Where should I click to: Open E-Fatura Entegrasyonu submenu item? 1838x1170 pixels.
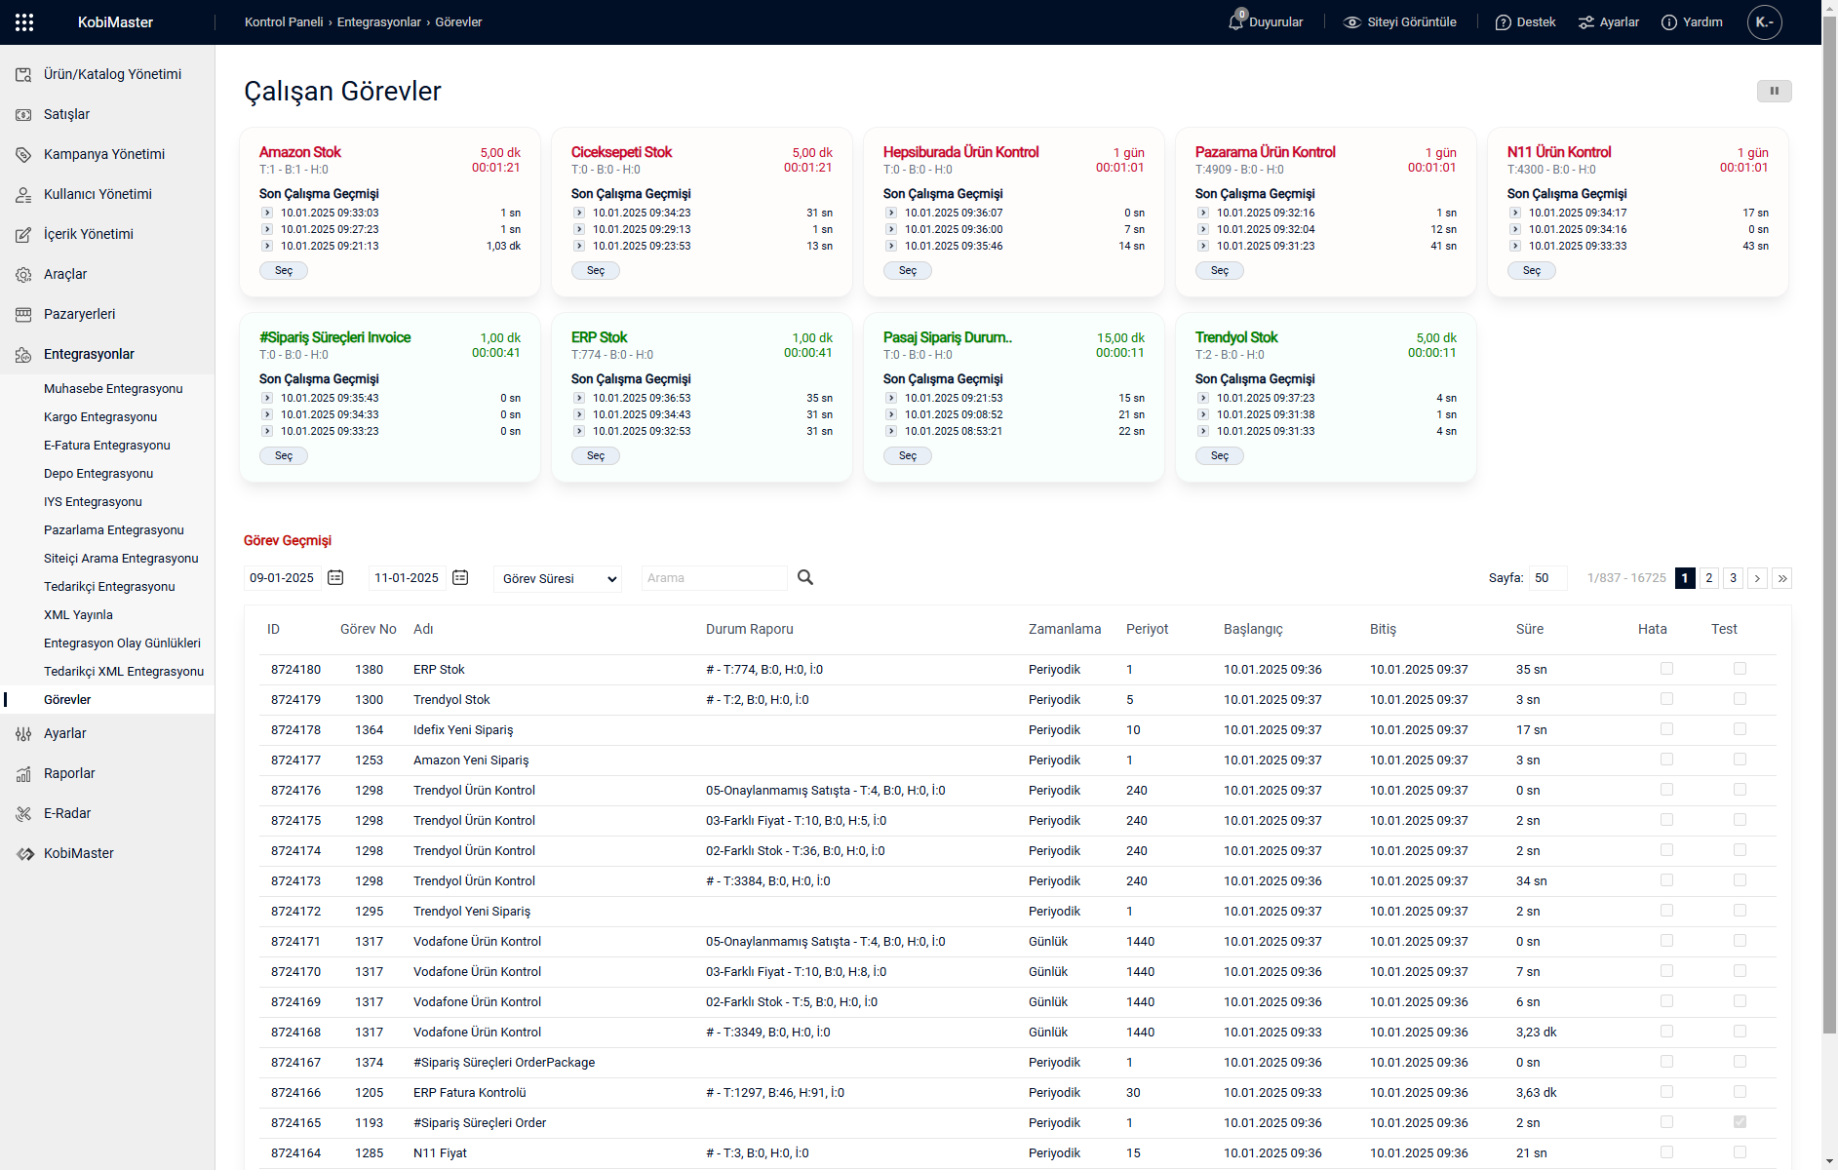pos(107,445)
